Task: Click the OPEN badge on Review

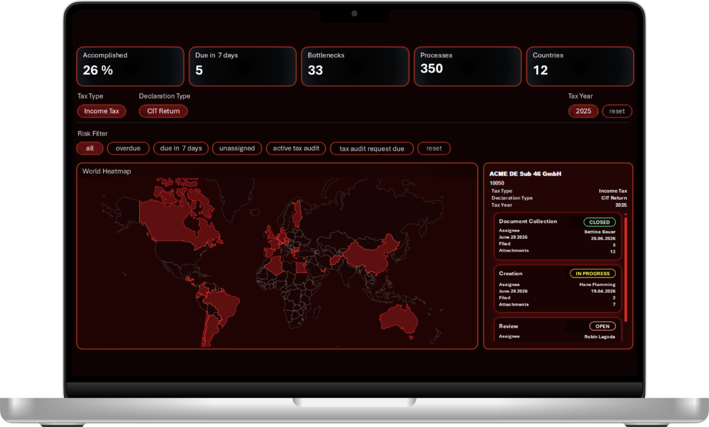Action: coord(602,326)
